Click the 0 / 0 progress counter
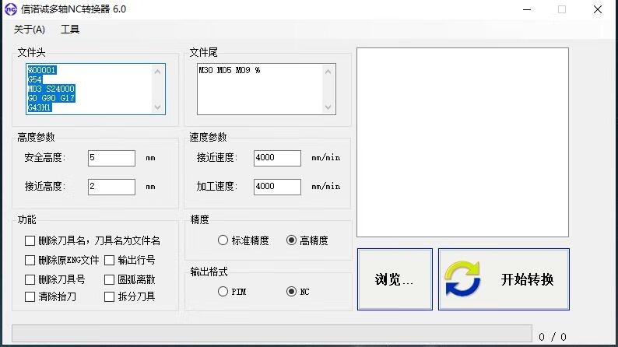The image size is (618, 347). pos(553,337)
